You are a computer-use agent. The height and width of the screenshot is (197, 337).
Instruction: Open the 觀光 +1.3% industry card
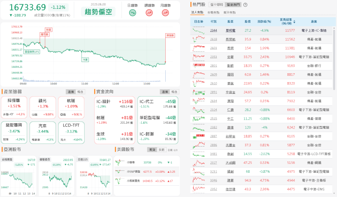(x=43, y=107)
